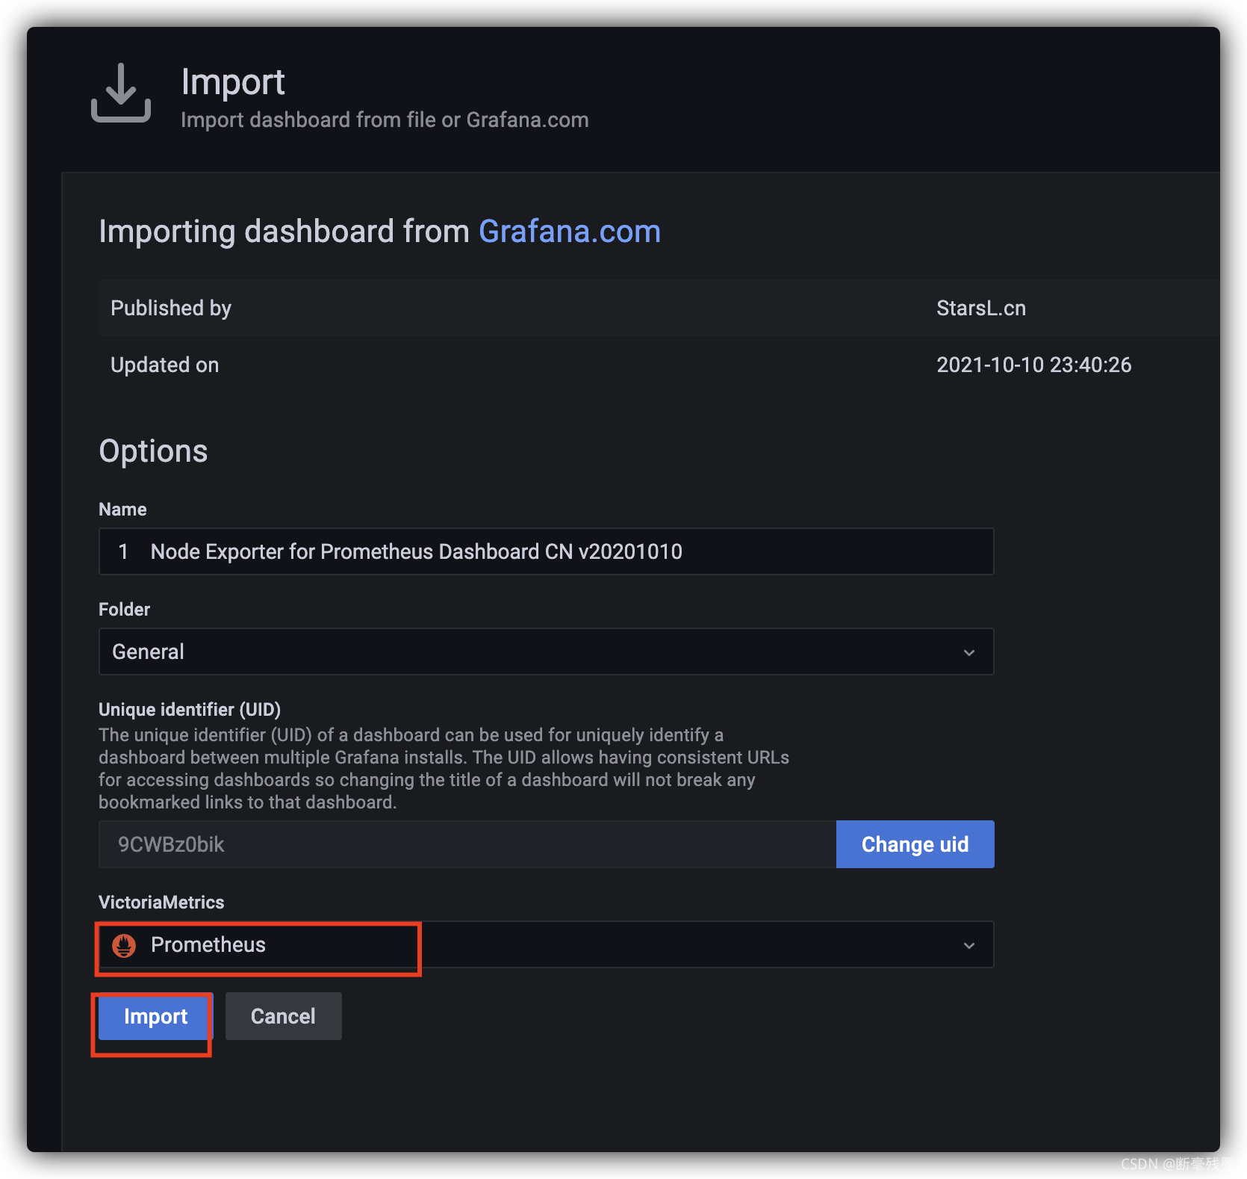Click the UID field containing 9CWBz0bik
The width and height of the screenshot is (1247, 1179).
point(467,844)
